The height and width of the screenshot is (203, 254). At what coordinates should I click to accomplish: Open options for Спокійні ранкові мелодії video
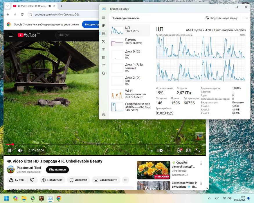coord(201,163)
